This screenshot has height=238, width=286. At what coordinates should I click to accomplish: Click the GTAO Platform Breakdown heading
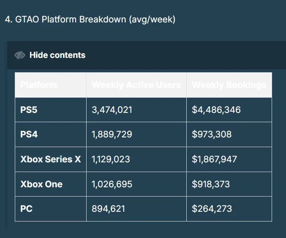point(90,19)
